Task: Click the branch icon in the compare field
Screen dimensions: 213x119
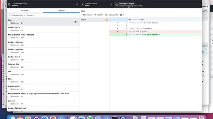Action: coord(10,16)
